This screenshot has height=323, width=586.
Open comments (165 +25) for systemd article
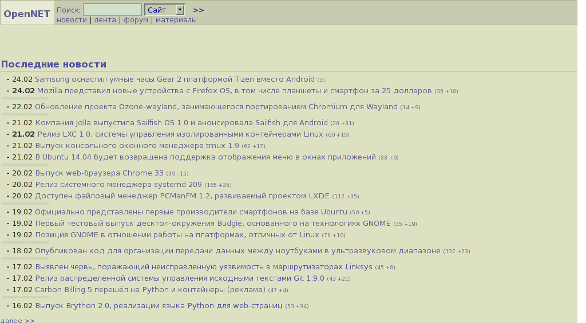pyautogui.click(x=218, y=185)
